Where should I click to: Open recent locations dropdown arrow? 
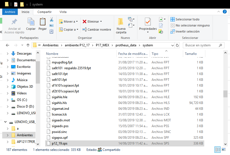click(22, 45)
